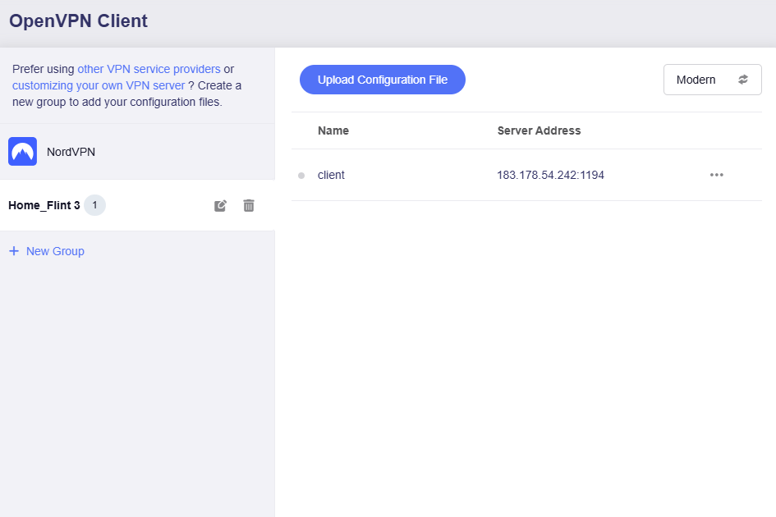Edit the Home_Flint 3 group name
The height and width of the screenshot is (517, 776).
220,206
